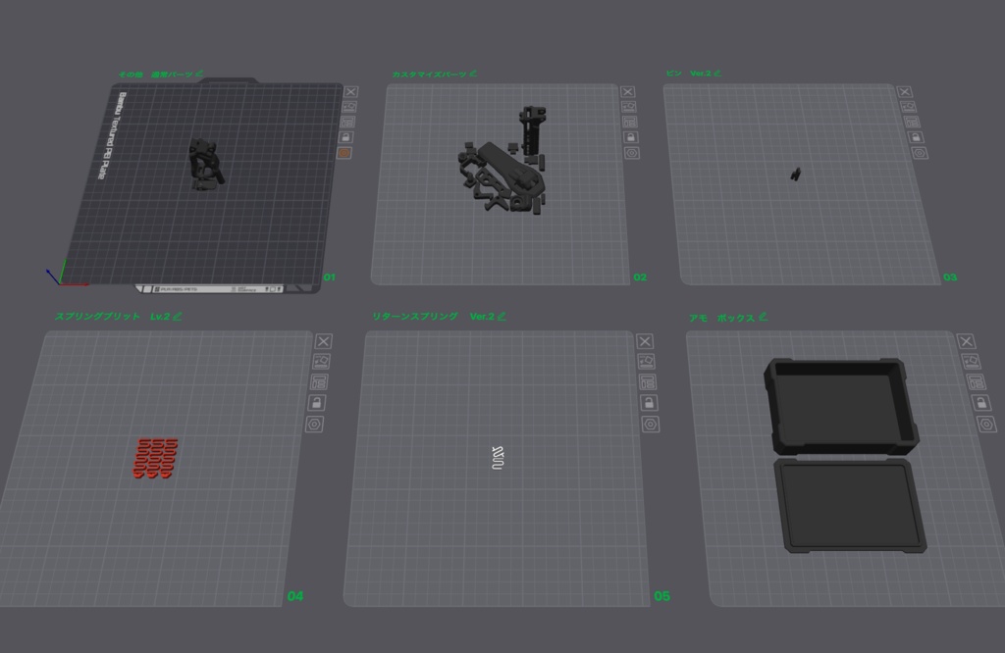This screenshot has height=653, width=1005.
Task: Remove plate 05 with its X icon
Action: [645, 341]
